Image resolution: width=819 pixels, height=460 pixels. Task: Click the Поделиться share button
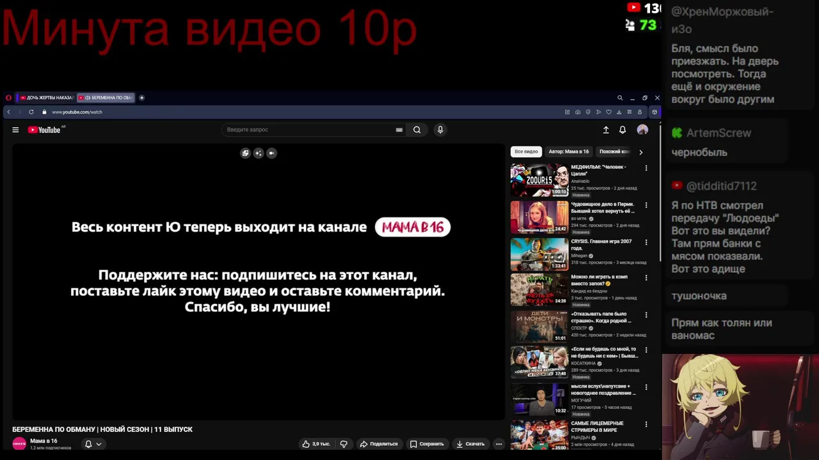pos(379,444)
